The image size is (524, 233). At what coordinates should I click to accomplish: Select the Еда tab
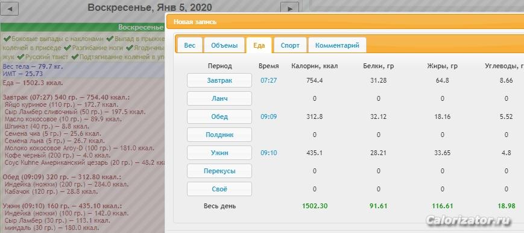[259, 45]
